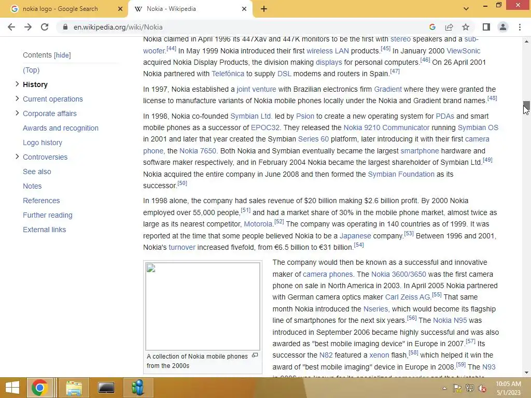Screen dimensions: 531x398
Task: Open the browser side panel
Action: (x=486, y=27)
